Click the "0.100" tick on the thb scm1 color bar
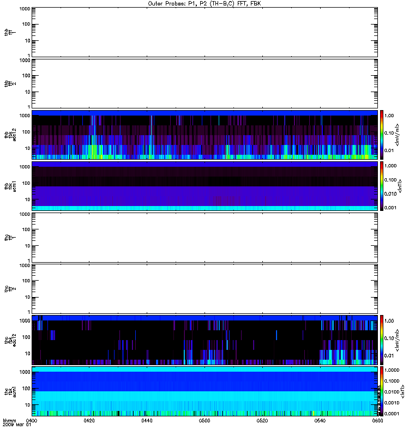Viewport: 409px width, 436px height. coord(390,180)
